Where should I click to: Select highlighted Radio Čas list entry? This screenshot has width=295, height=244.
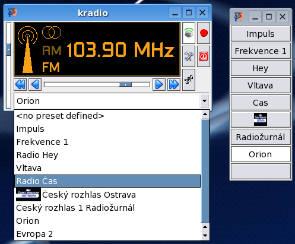(x=108, y=181)
